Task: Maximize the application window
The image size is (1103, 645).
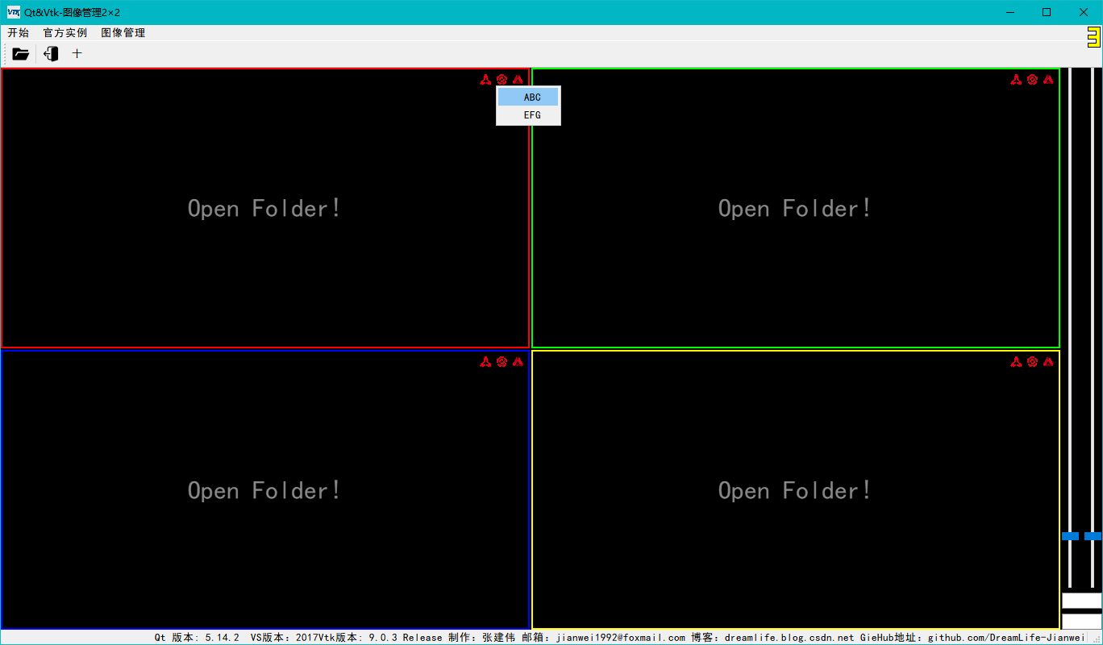Action: pos(1047,12)
